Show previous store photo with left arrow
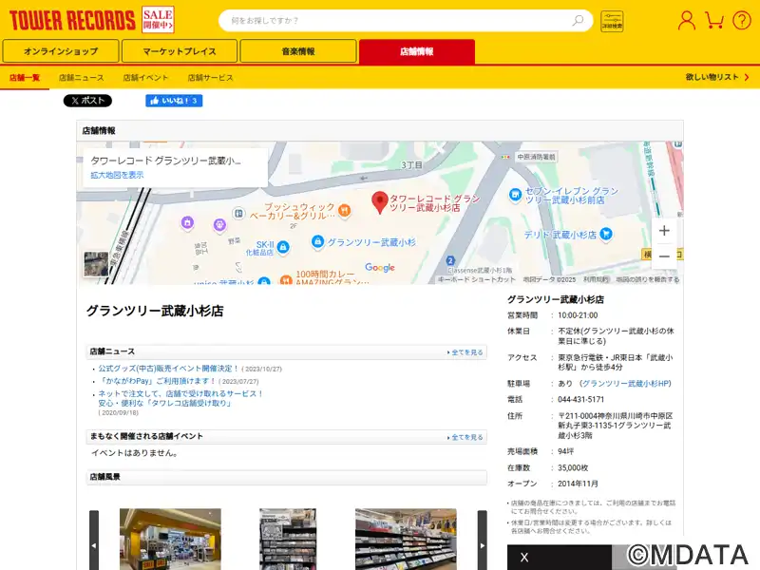This screenshot has width=760, height=570. [94, 545]
